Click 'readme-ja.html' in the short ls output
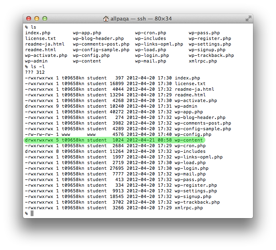 coord(45,44)
